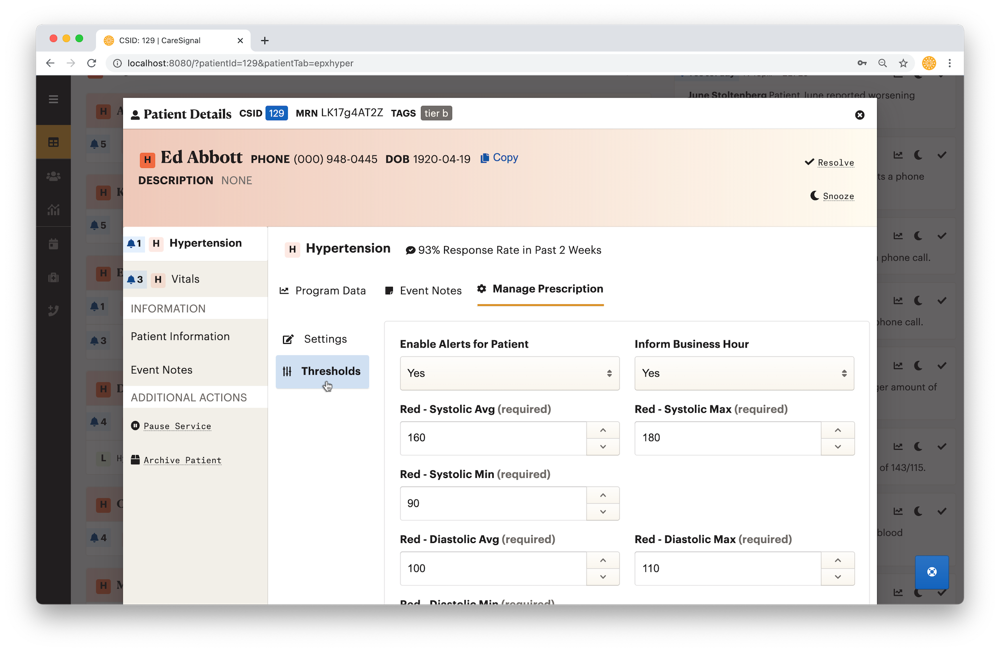The image size is (1000, 652).
Task: Snooze the patient alert
Action: point(832,196)
